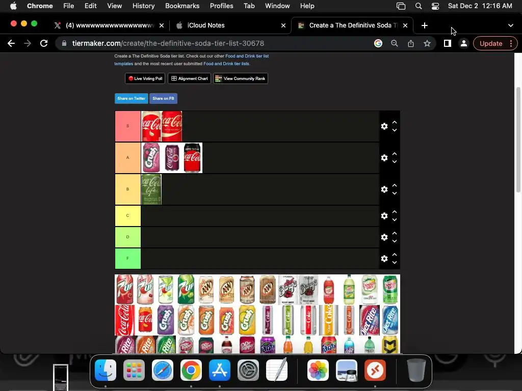The width and height of the screenshot is (522, 391).
Task: Move B tier row down with chevron
Action: point(395,193)
